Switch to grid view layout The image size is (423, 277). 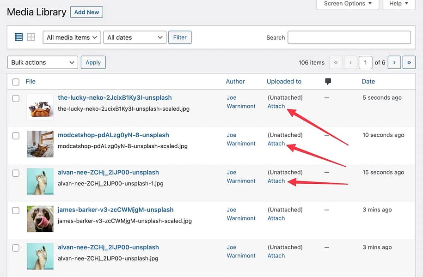point(31,37)
